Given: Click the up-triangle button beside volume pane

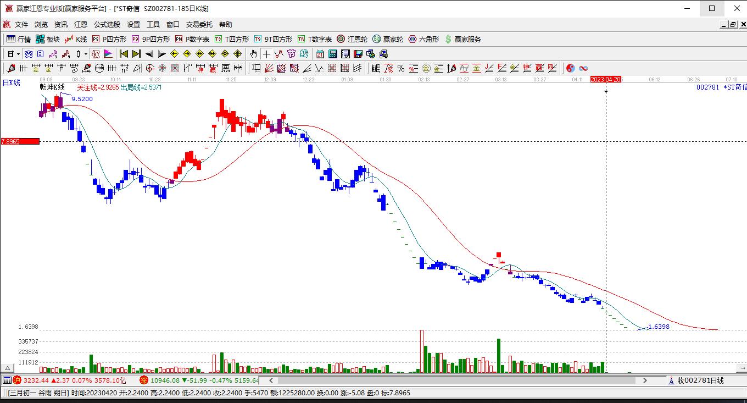Looking at the screenshot, I should pyautogui.click(x=7, y=368).
